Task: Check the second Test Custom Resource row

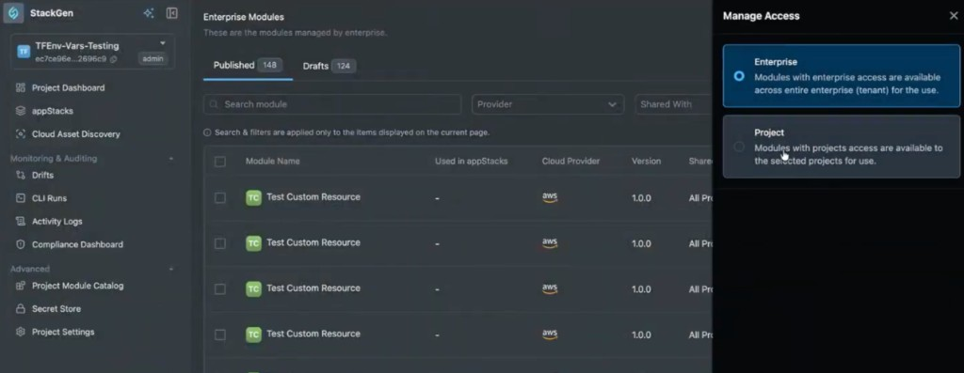Action: [x=220, y=243]
